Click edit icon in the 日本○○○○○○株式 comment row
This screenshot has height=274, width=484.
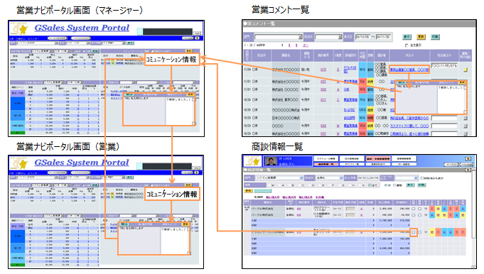[x=466, y=118]
